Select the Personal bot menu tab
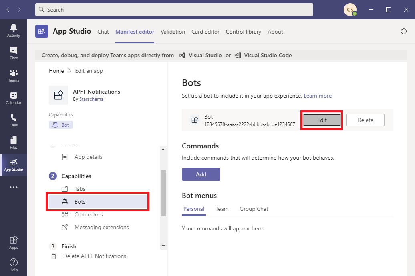 [x=194, y=209]
